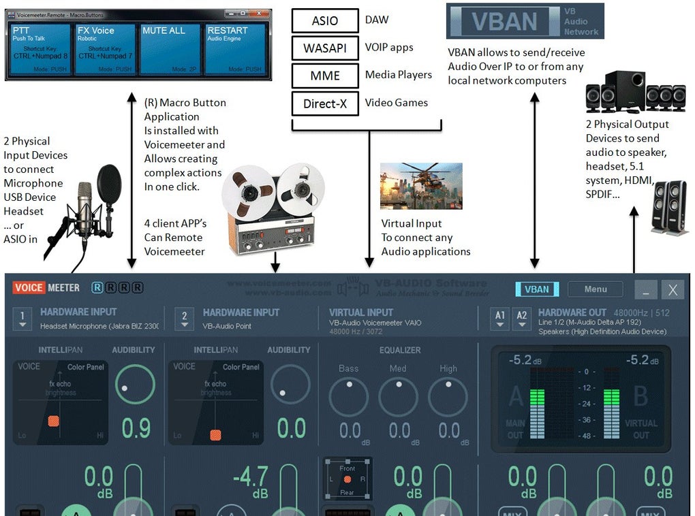Open the Voicemeeter Menu
Image resolution: width=695 pixels, height=516 pixels.
tap(596, 289)
